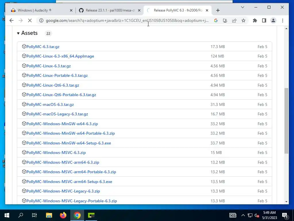Image resolution: width=294 pixels, height=221 pixels.
Task: Download PollyMC-Windows-MSVC-6.3.zip
Action: [x=56, y=153]
